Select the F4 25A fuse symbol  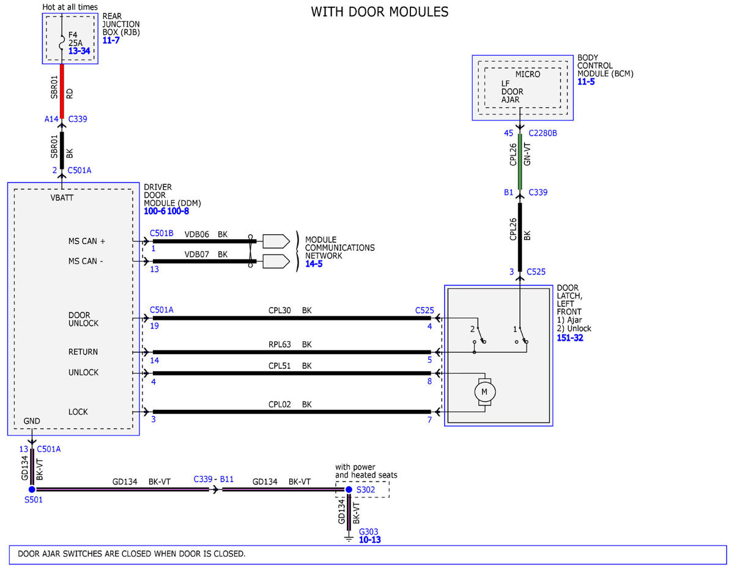[x=62, y=44]
